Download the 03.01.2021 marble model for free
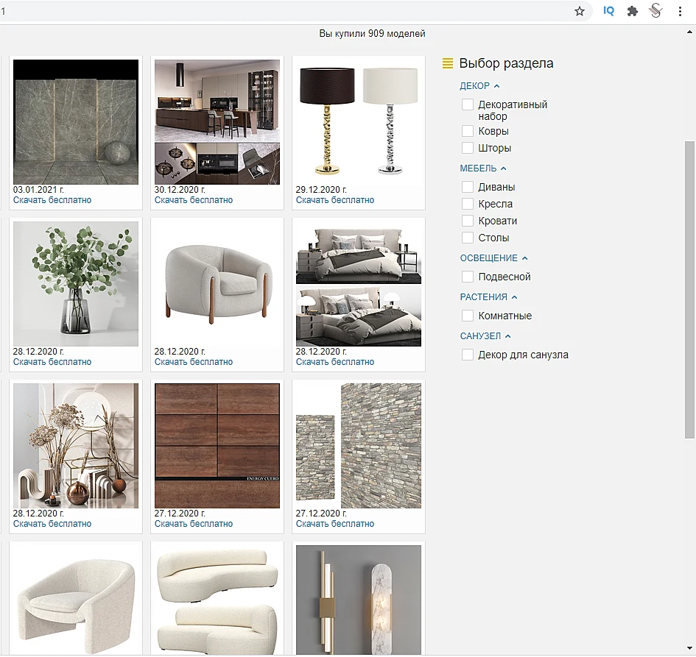The image size is (696, 657). point(52,200)
